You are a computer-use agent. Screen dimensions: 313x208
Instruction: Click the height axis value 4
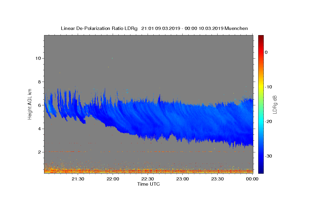click(39, 129)
